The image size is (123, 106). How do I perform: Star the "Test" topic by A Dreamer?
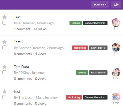pos(4,17)
